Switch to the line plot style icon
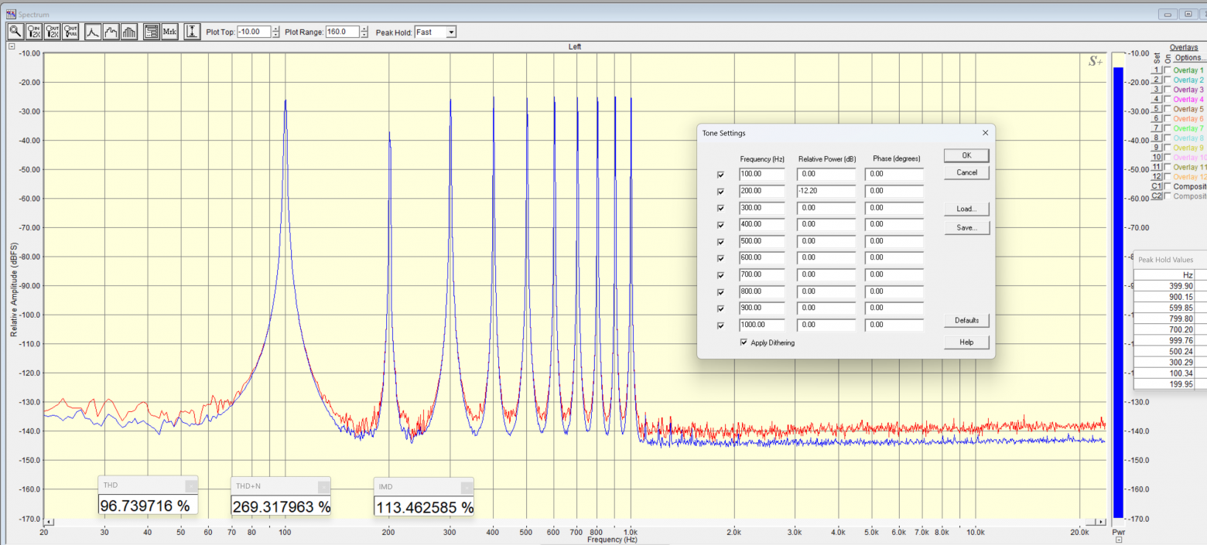The width and height of the screenshot is (1207, 545). coord(93,32)
